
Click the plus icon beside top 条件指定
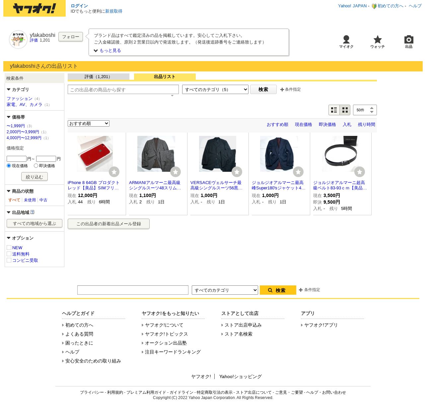click(282, 90)
